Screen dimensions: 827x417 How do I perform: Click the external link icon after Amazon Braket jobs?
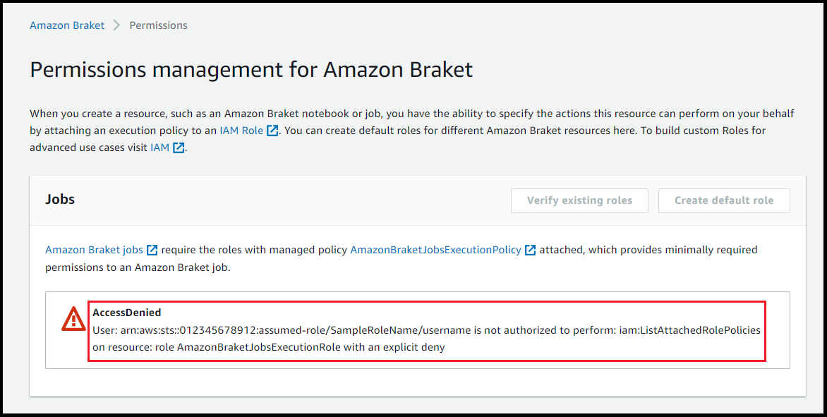point(152,249)
